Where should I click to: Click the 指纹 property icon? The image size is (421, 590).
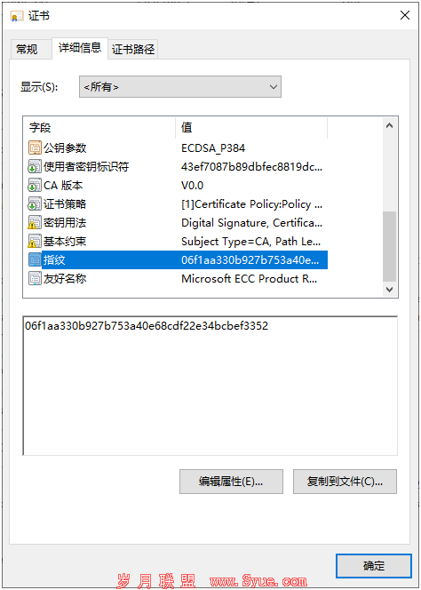click(x=35, y=260)
